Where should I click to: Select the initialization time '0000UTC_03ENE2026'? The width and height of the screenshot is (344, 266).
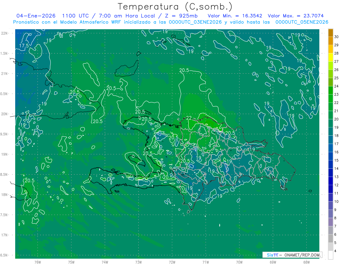pos(195,22)
